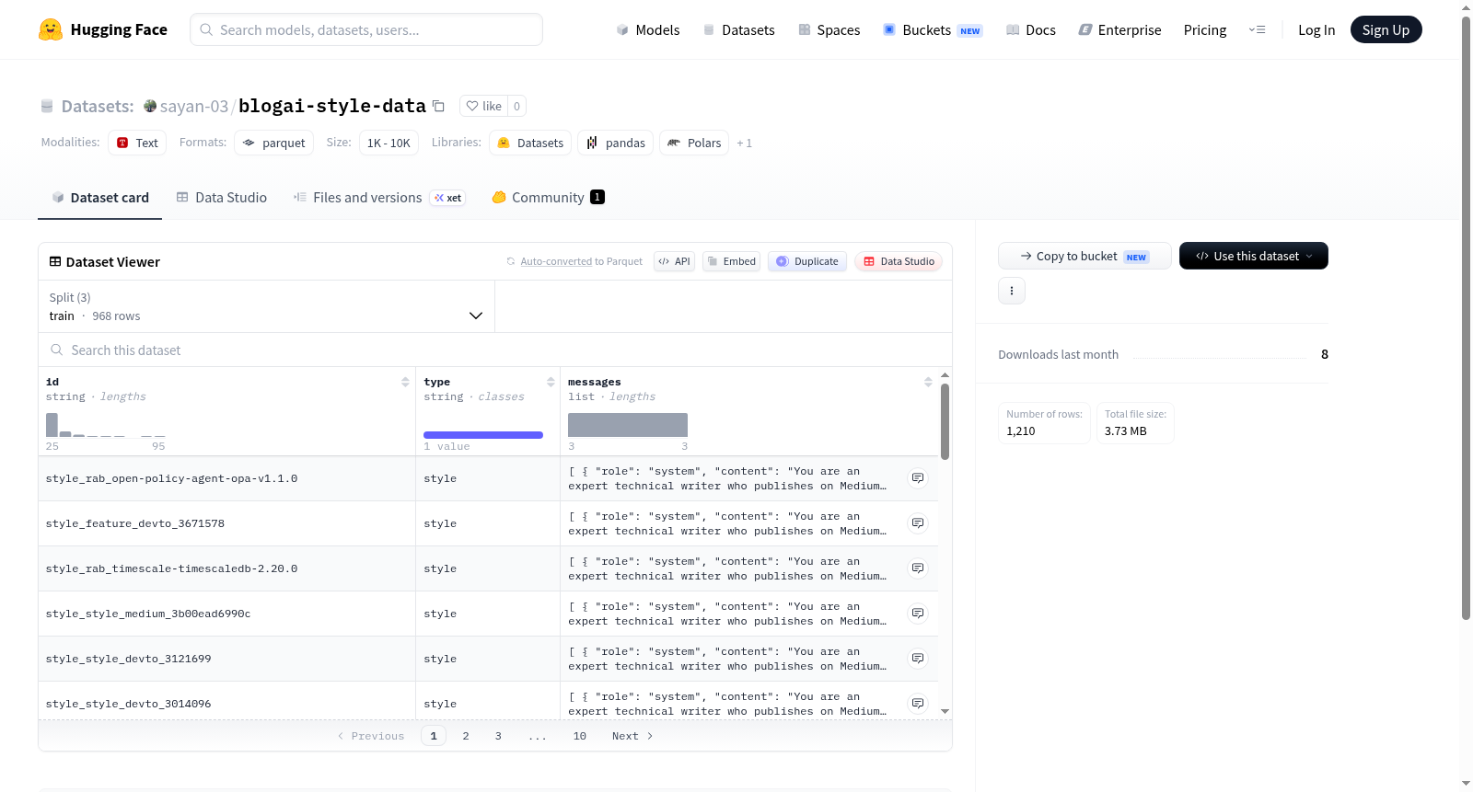Select the style_feature_devto_3671578 id cell
Viewport: 1473px width, 792px height.
(x=226, y=523)
